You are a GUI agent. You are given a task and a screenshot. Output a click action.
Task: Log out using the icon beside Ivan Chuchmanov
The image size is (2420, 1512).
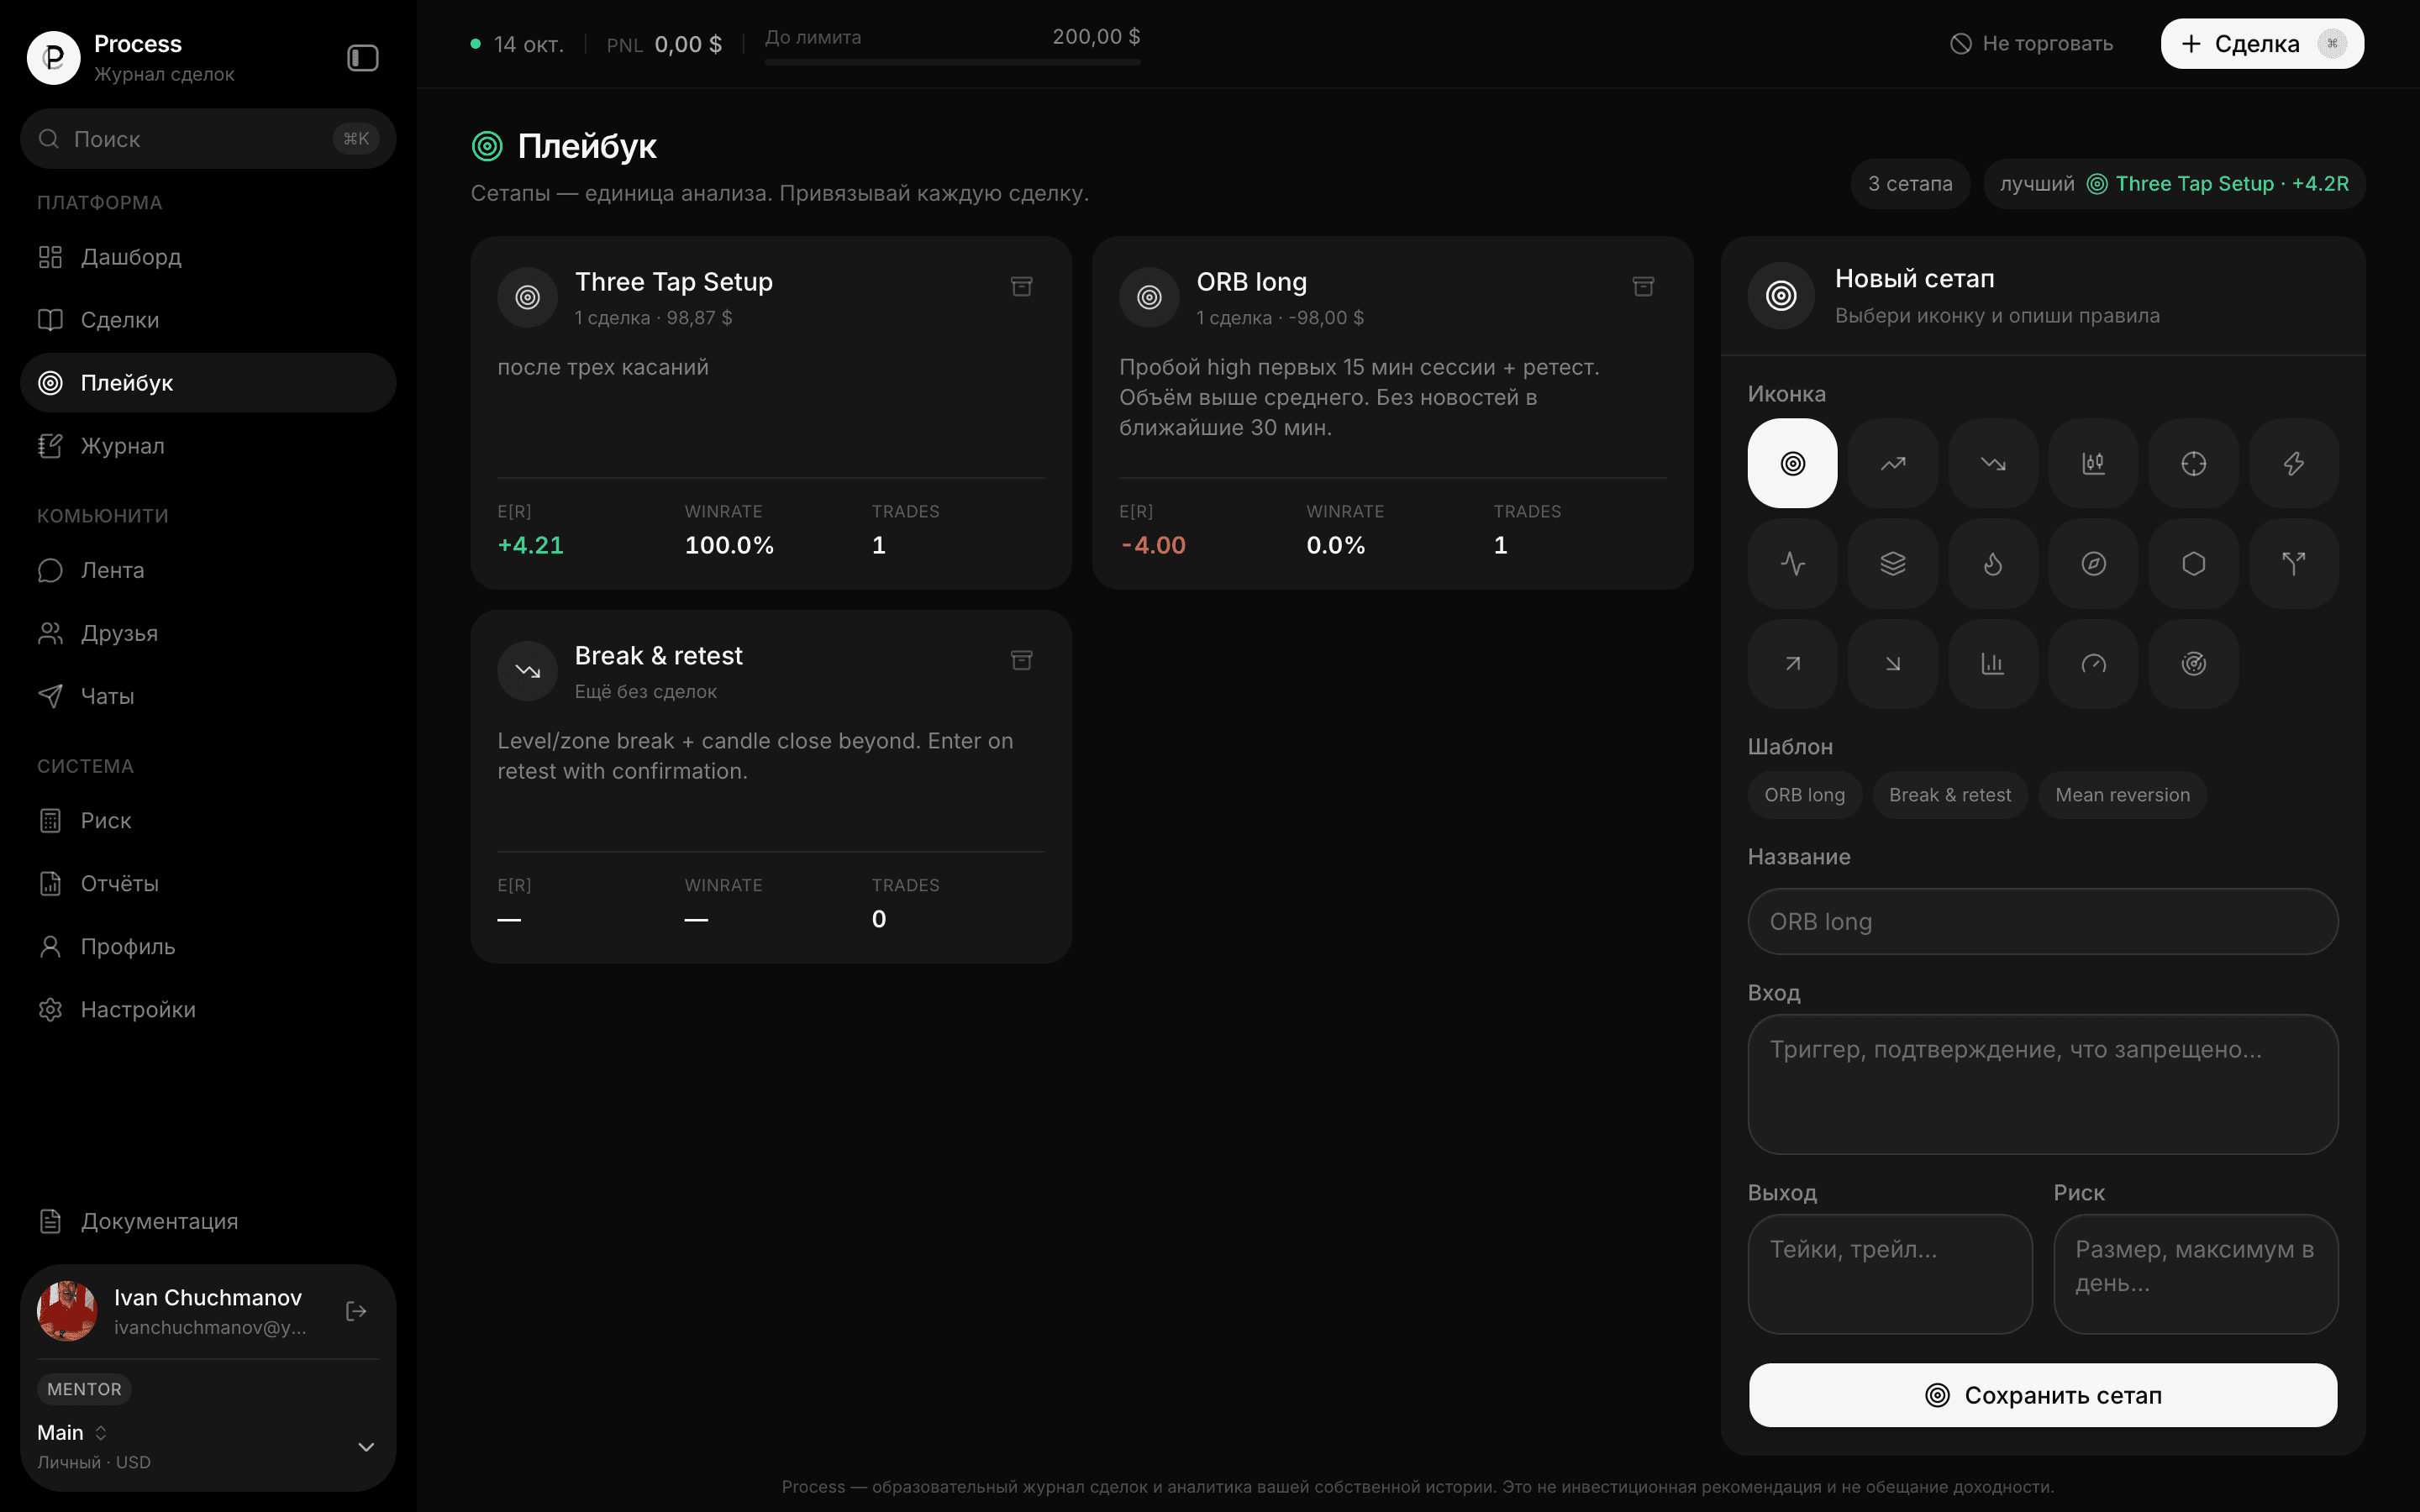[x=356, y=1311]
